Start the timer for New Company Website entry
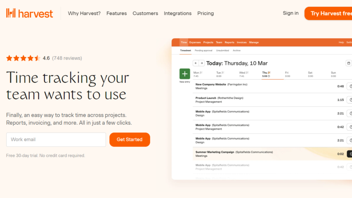Viewport: 352px width, 198px height. point(350,86)
